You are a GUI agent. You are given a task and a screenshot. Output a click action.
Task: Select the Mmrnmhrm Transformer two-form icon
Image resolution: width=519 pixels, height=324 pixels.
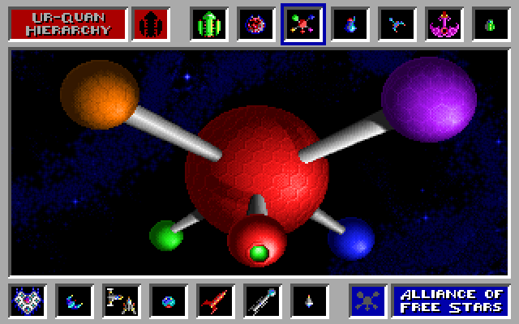click(122, 301)
